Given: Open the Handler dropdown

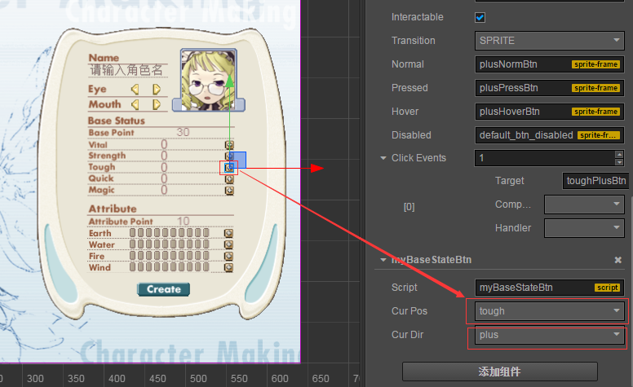Looking at the screenshot, I should [584, 228].
